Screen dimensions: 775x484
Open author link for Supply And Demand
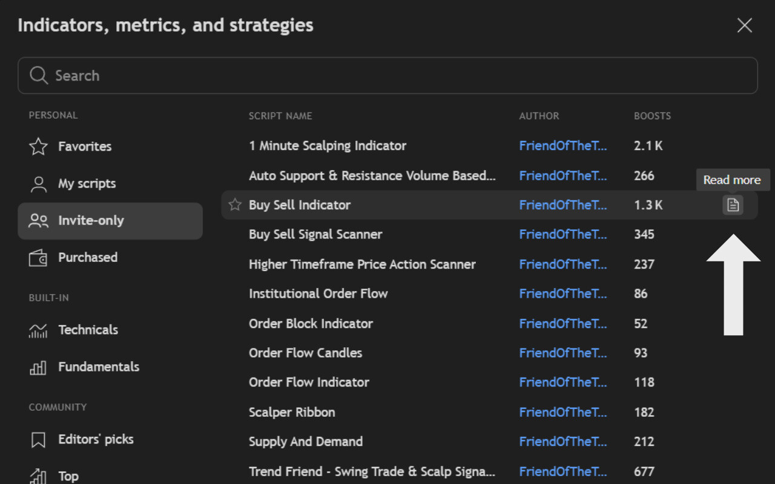(563, 442)
